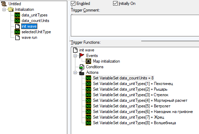Select action data_unitTypes[4] = Мортирный расчет
Viewport: 199px width, 134px height.
point(140,100)
